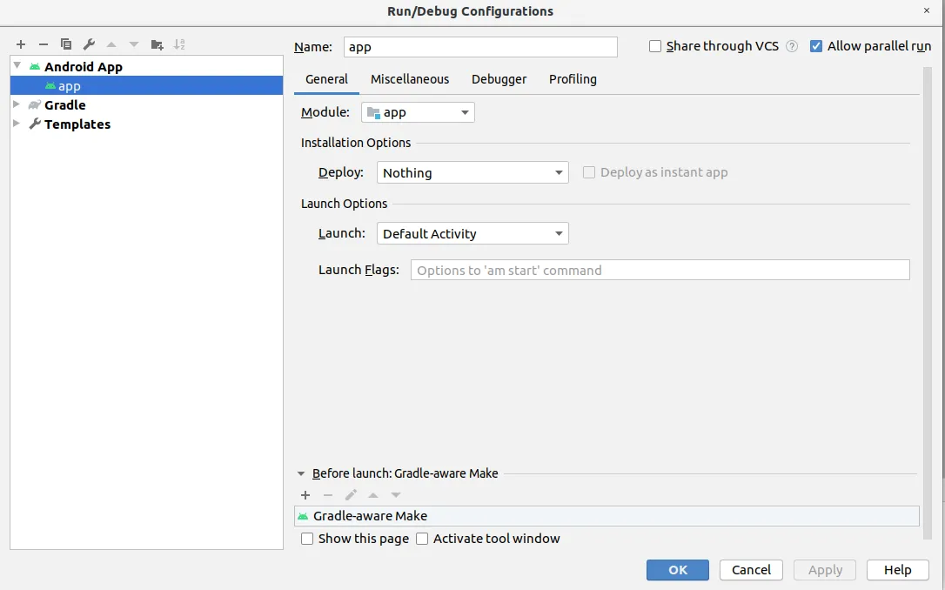Add a new run configuration
This screenshot has height=590, width=945.
[x=21, y=44]
